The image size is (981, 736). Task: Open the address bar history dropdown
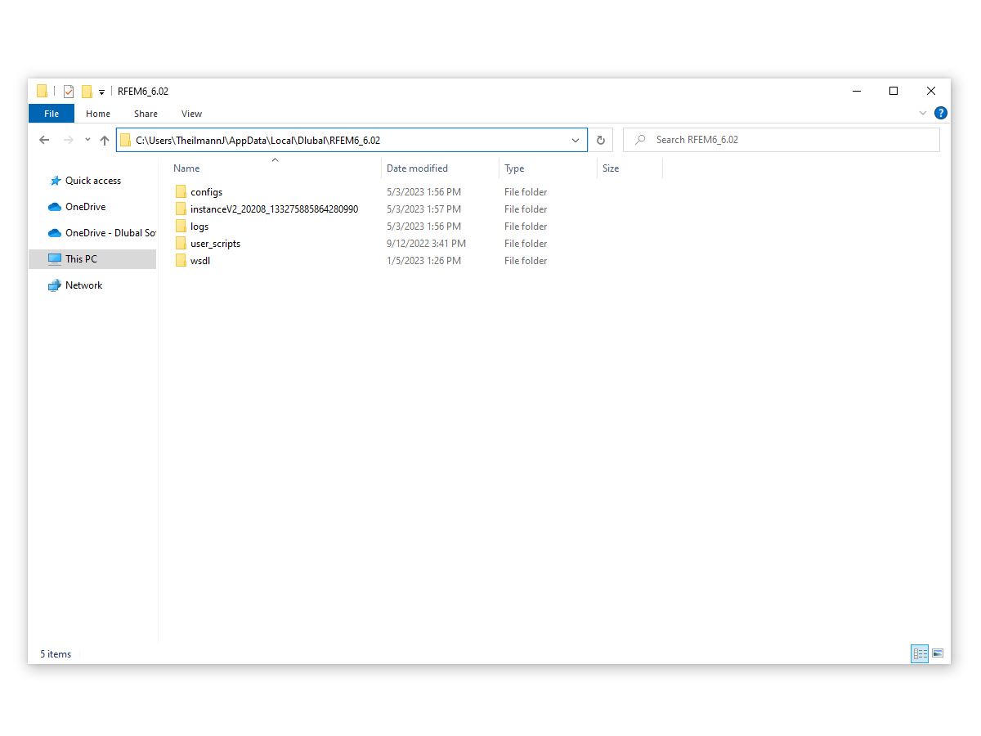tap(576, 139)
